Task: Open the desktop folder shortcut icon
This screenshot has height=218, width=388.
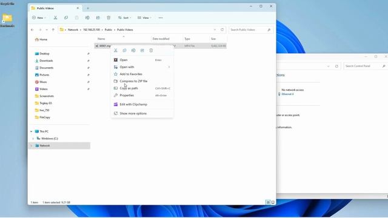Action: point(7,20)
